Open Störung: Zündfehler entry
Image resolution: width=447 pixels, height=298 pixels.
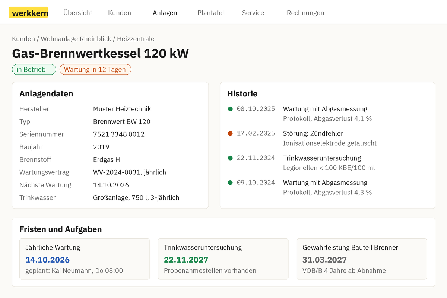(x=313, y=133)
